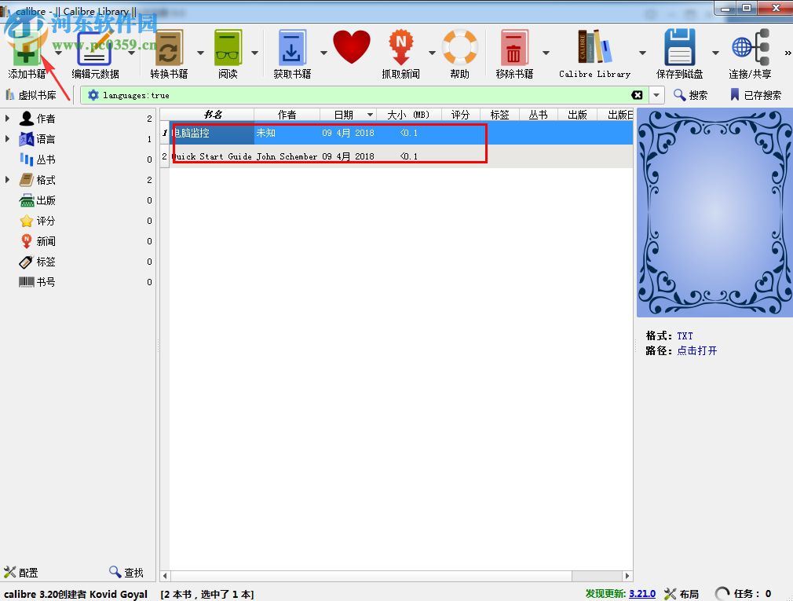Open the 帮助 (Help) lifebuoy icon

[459, 47]
